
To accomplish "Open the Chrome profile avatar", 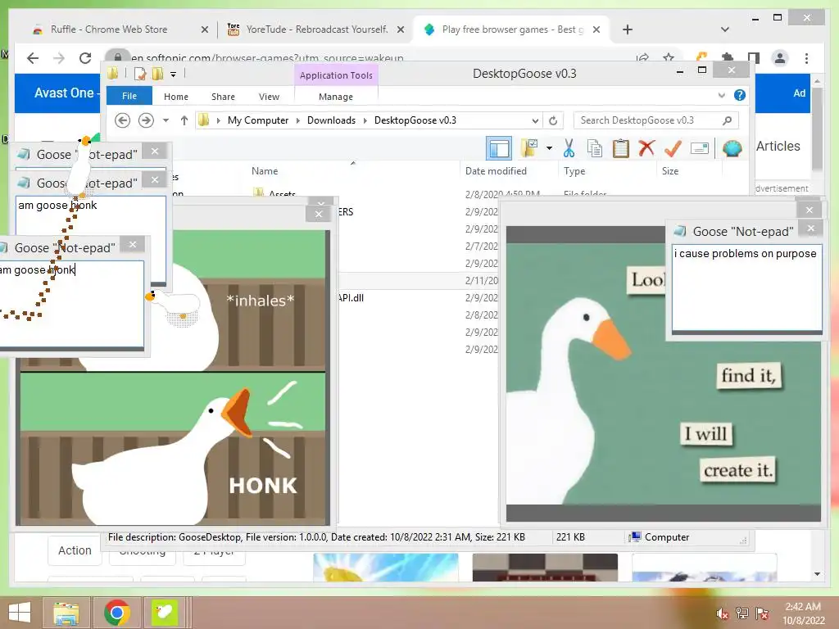I will [780, 58].
